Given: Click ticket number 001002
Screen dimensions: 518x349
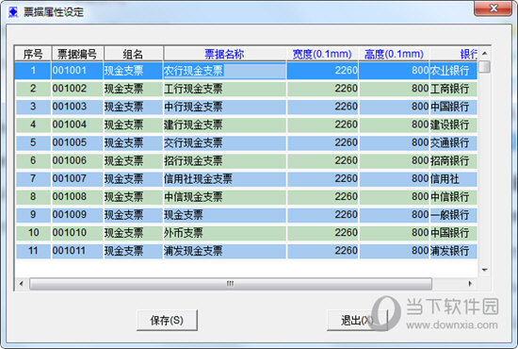Looking at the screenshot, I should [77, 89].
